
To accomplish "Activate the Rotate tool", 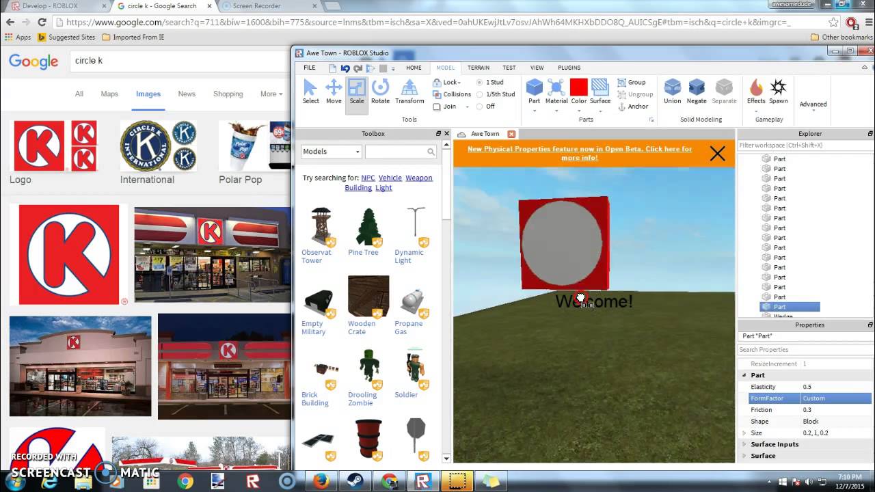I will [x=380, y=89].
